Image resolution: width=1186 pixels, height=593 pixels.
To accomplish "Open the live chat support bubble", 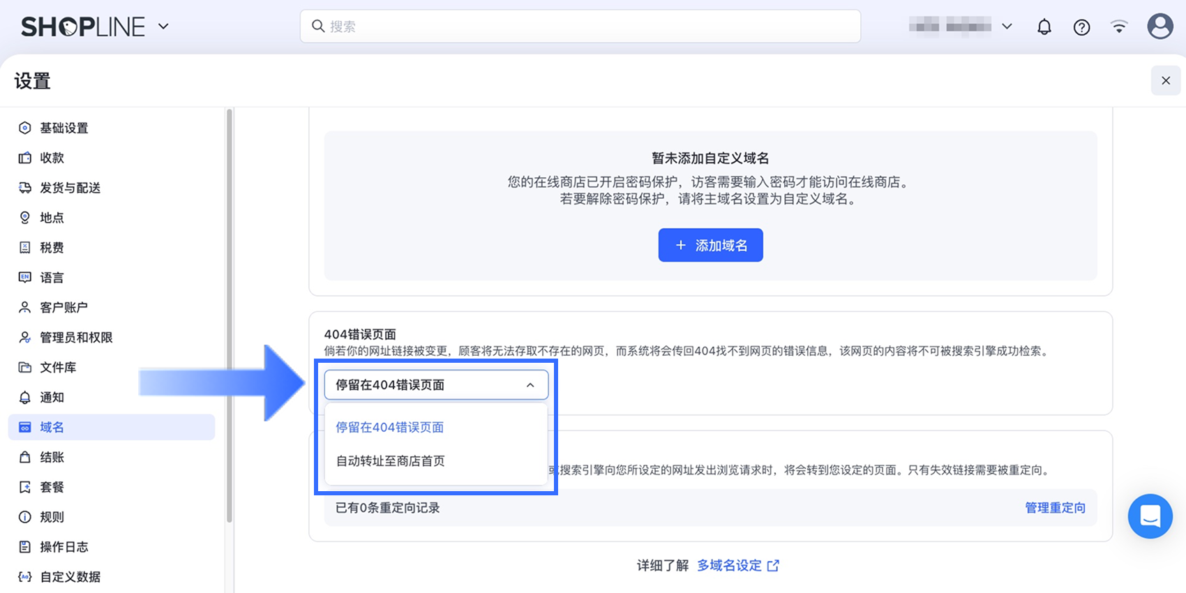I will (1150, 516).
